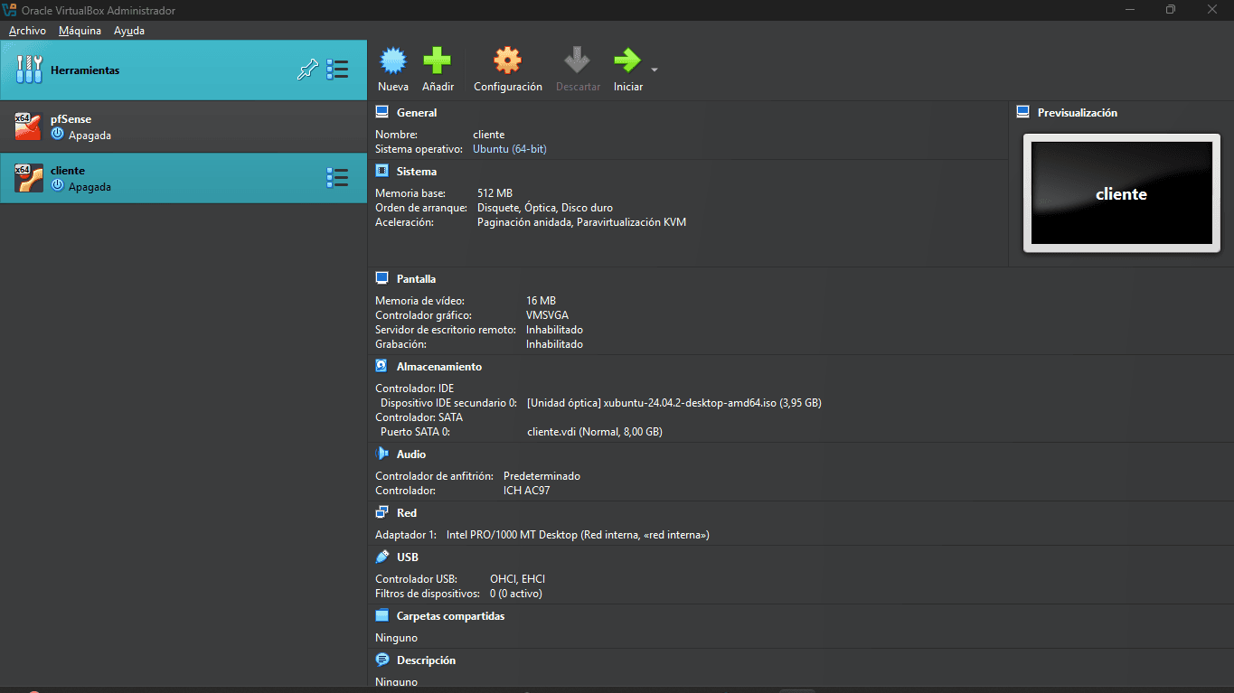Open Red section settings heading
The image size is (1234, 693).
(407, 513)
